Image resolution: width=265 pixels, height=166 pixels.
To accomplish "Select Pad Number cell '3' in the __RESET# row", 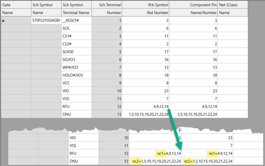I will click(x=146, y=20).
